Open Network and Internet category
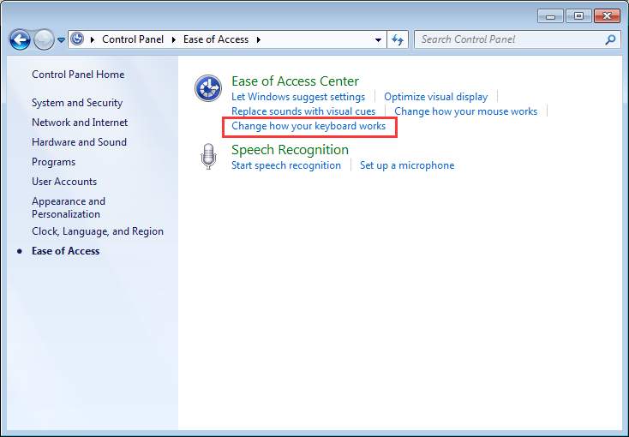Image resolution: width=629 pixels, height=437 pixels. 80,123
